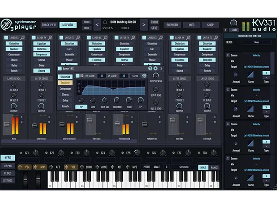The width and height of the screenshot is (277, 208).
Task: Open the Kick layer FX magnifier
Action: (23, 37)
